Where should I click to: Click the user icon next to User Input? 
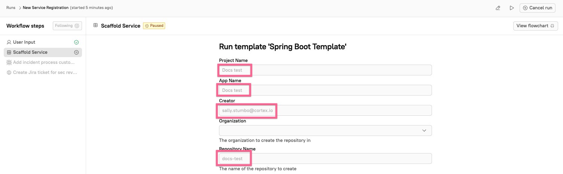click(x=9, y=42)
